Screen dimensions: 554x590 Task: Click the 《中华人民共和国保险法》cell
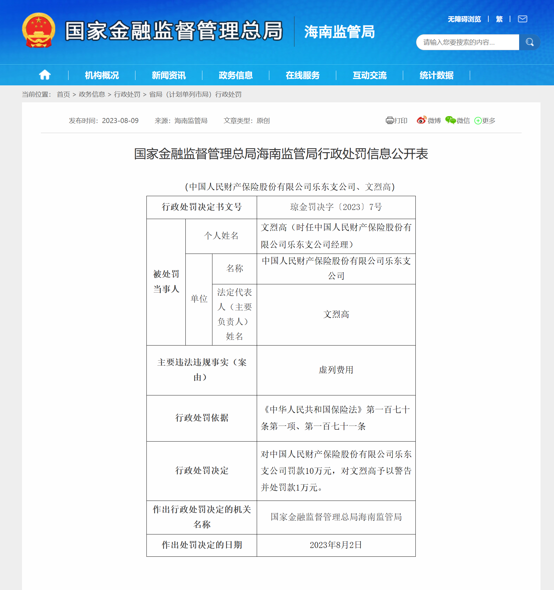coord(336,418)
